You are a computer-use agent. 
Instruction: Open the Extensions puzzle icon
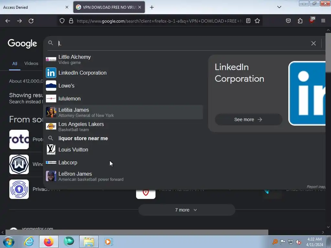coord(300,21)
